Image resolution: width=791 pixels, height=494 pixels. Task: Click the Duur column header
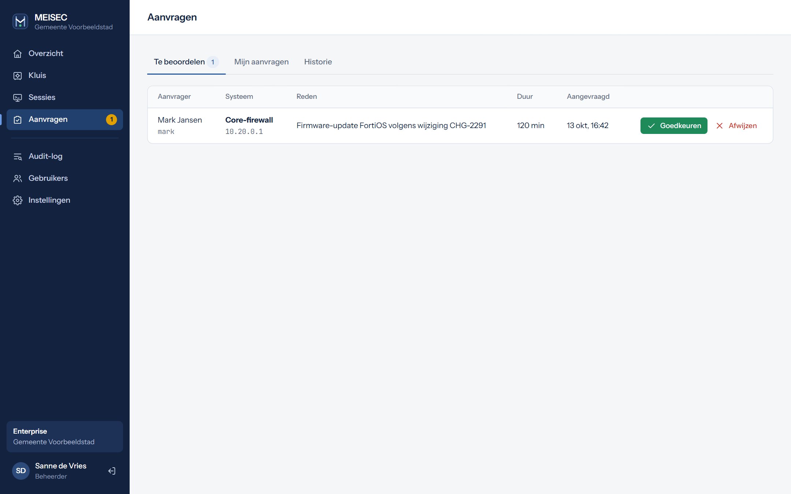[x=525, y=97]
